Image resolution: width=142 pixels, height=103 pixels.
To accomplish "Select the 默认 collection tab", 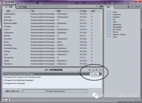I will click(109, 7).
